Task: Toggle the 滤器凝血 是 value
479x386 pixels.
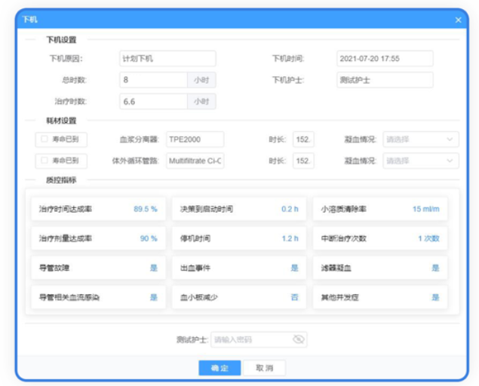Action: tap(435, 268)
